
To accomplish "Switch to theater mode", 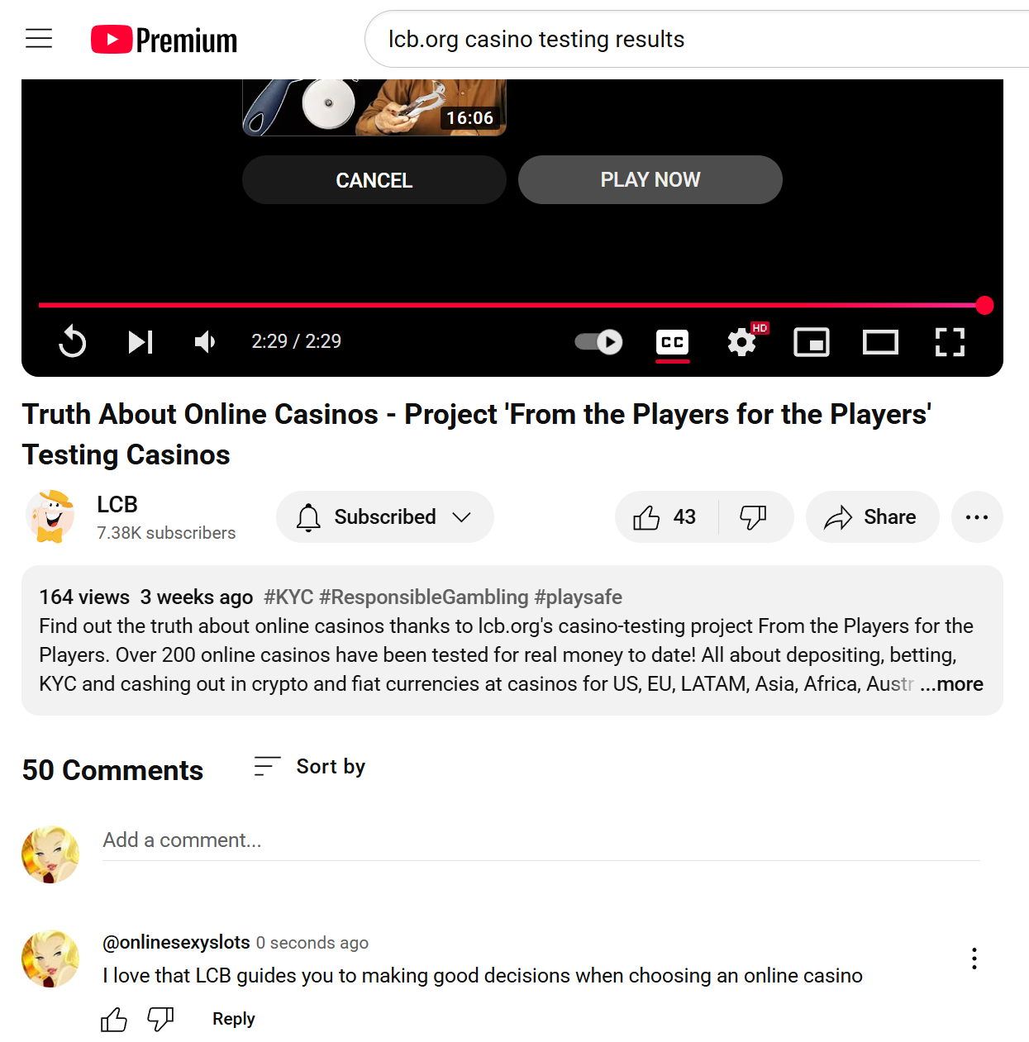I will click(x=880, y=341).
